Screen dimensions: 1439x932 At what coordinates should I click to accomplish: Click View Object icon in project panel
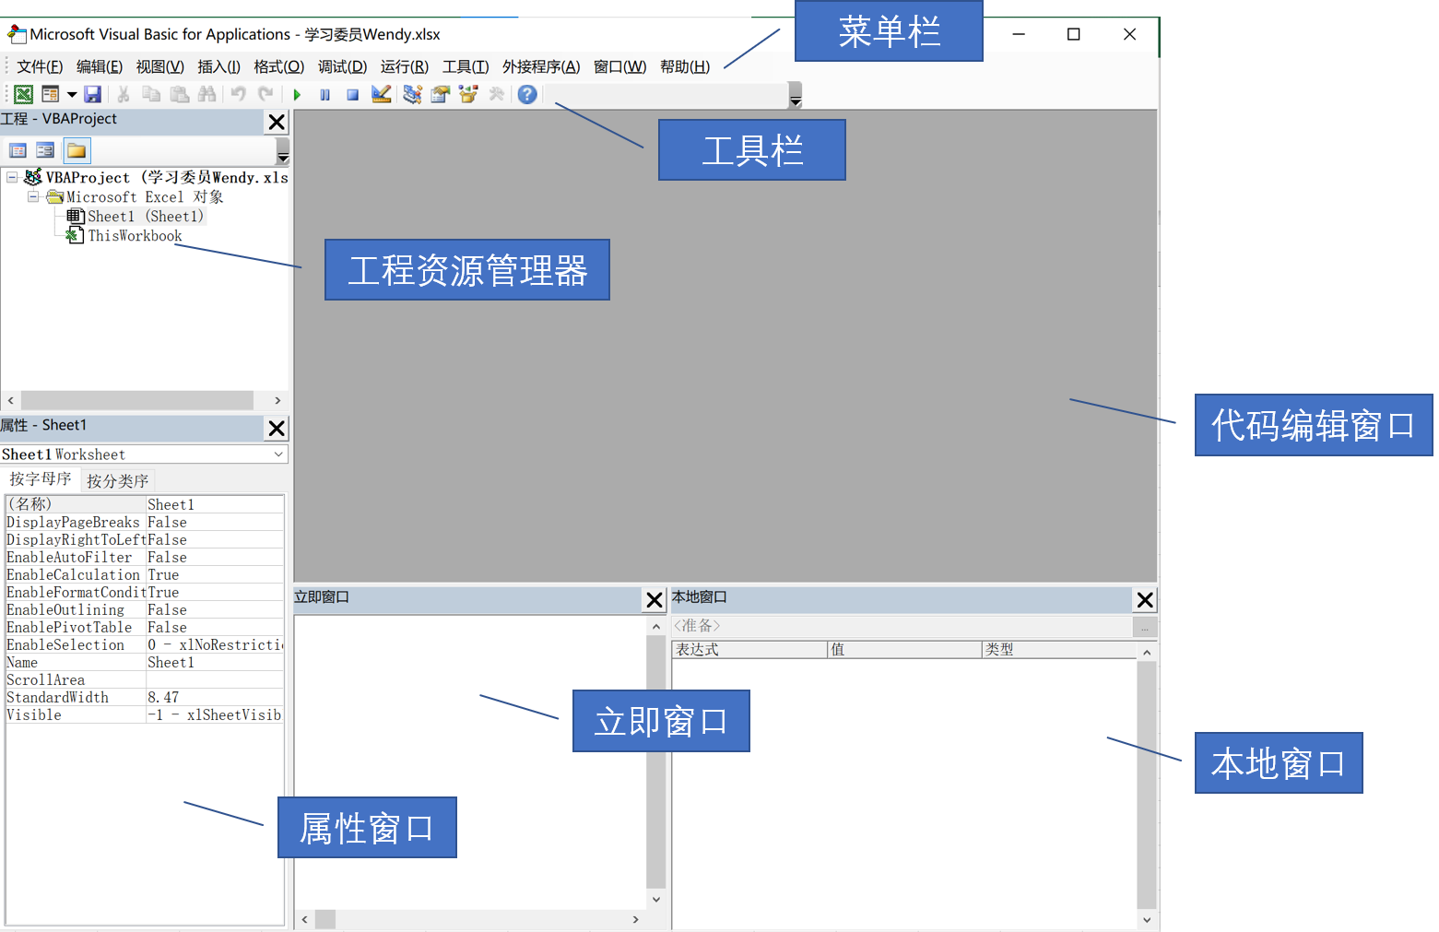coord(45,150)
